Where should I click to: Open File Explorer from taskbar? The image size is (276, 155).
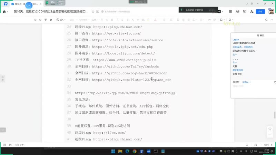pyautogui.click(x=120, y=151)
